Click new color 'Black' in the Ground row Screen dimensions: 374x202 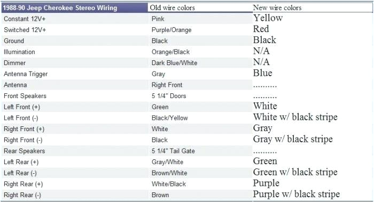265,40
